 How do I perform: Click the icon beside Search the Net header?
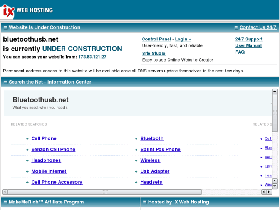pyautogui.click(x=5, y=82)
